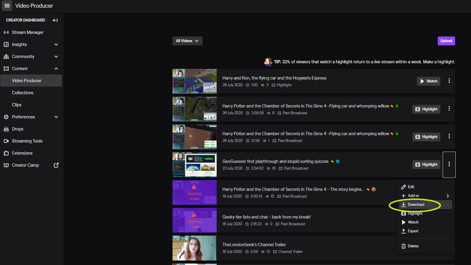Open the GeoGuesser video thumbnail

[195, 165]
